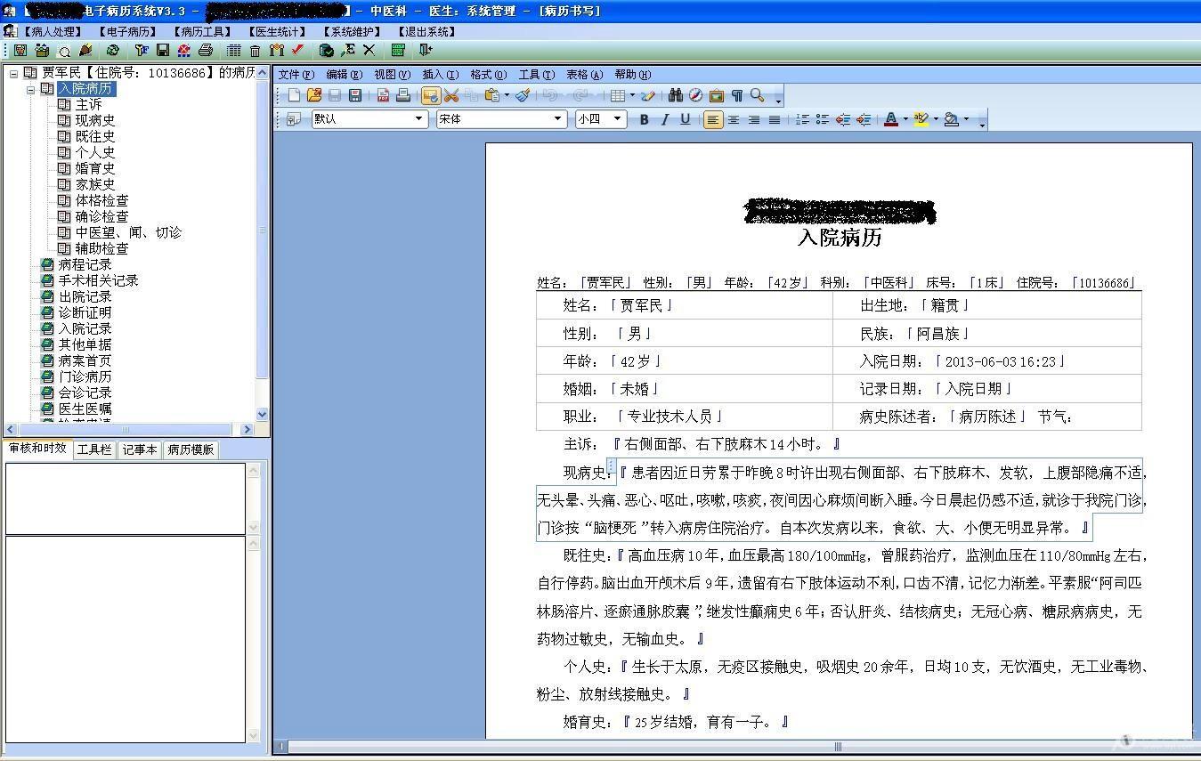Click the dark floppy save icon
This screenshot has width=1201, height=761.
(x=355, y=95)
